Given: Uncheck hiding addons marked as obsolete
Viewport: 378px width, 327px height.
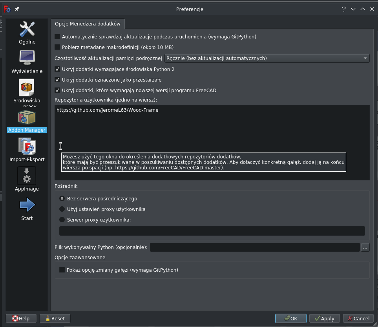Looking at the screenshot, I should pyautogui.click(x=57, y=80).
